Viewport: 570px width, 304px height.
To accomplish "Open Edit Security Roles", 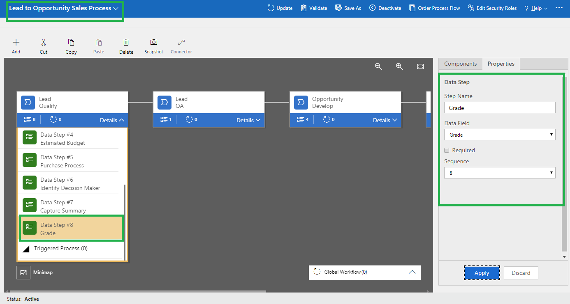I will tap(492, 8).
